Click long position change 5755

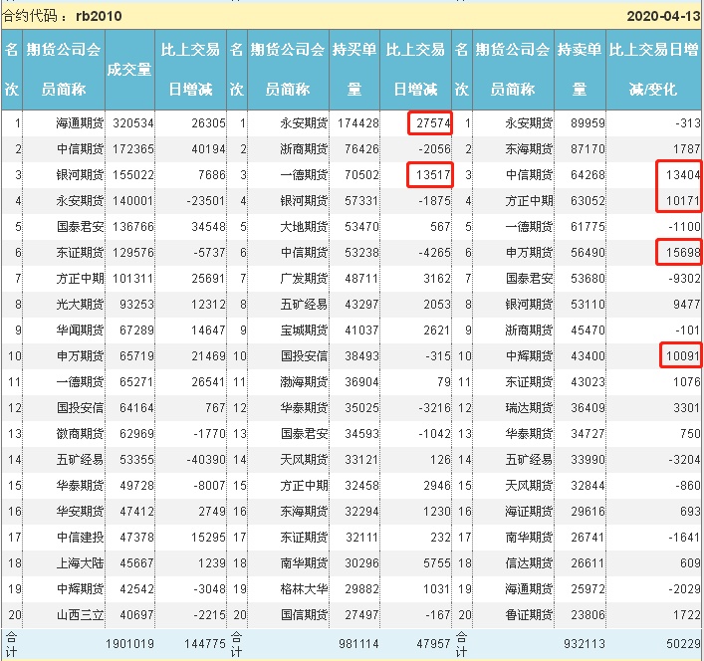(437, 563)
